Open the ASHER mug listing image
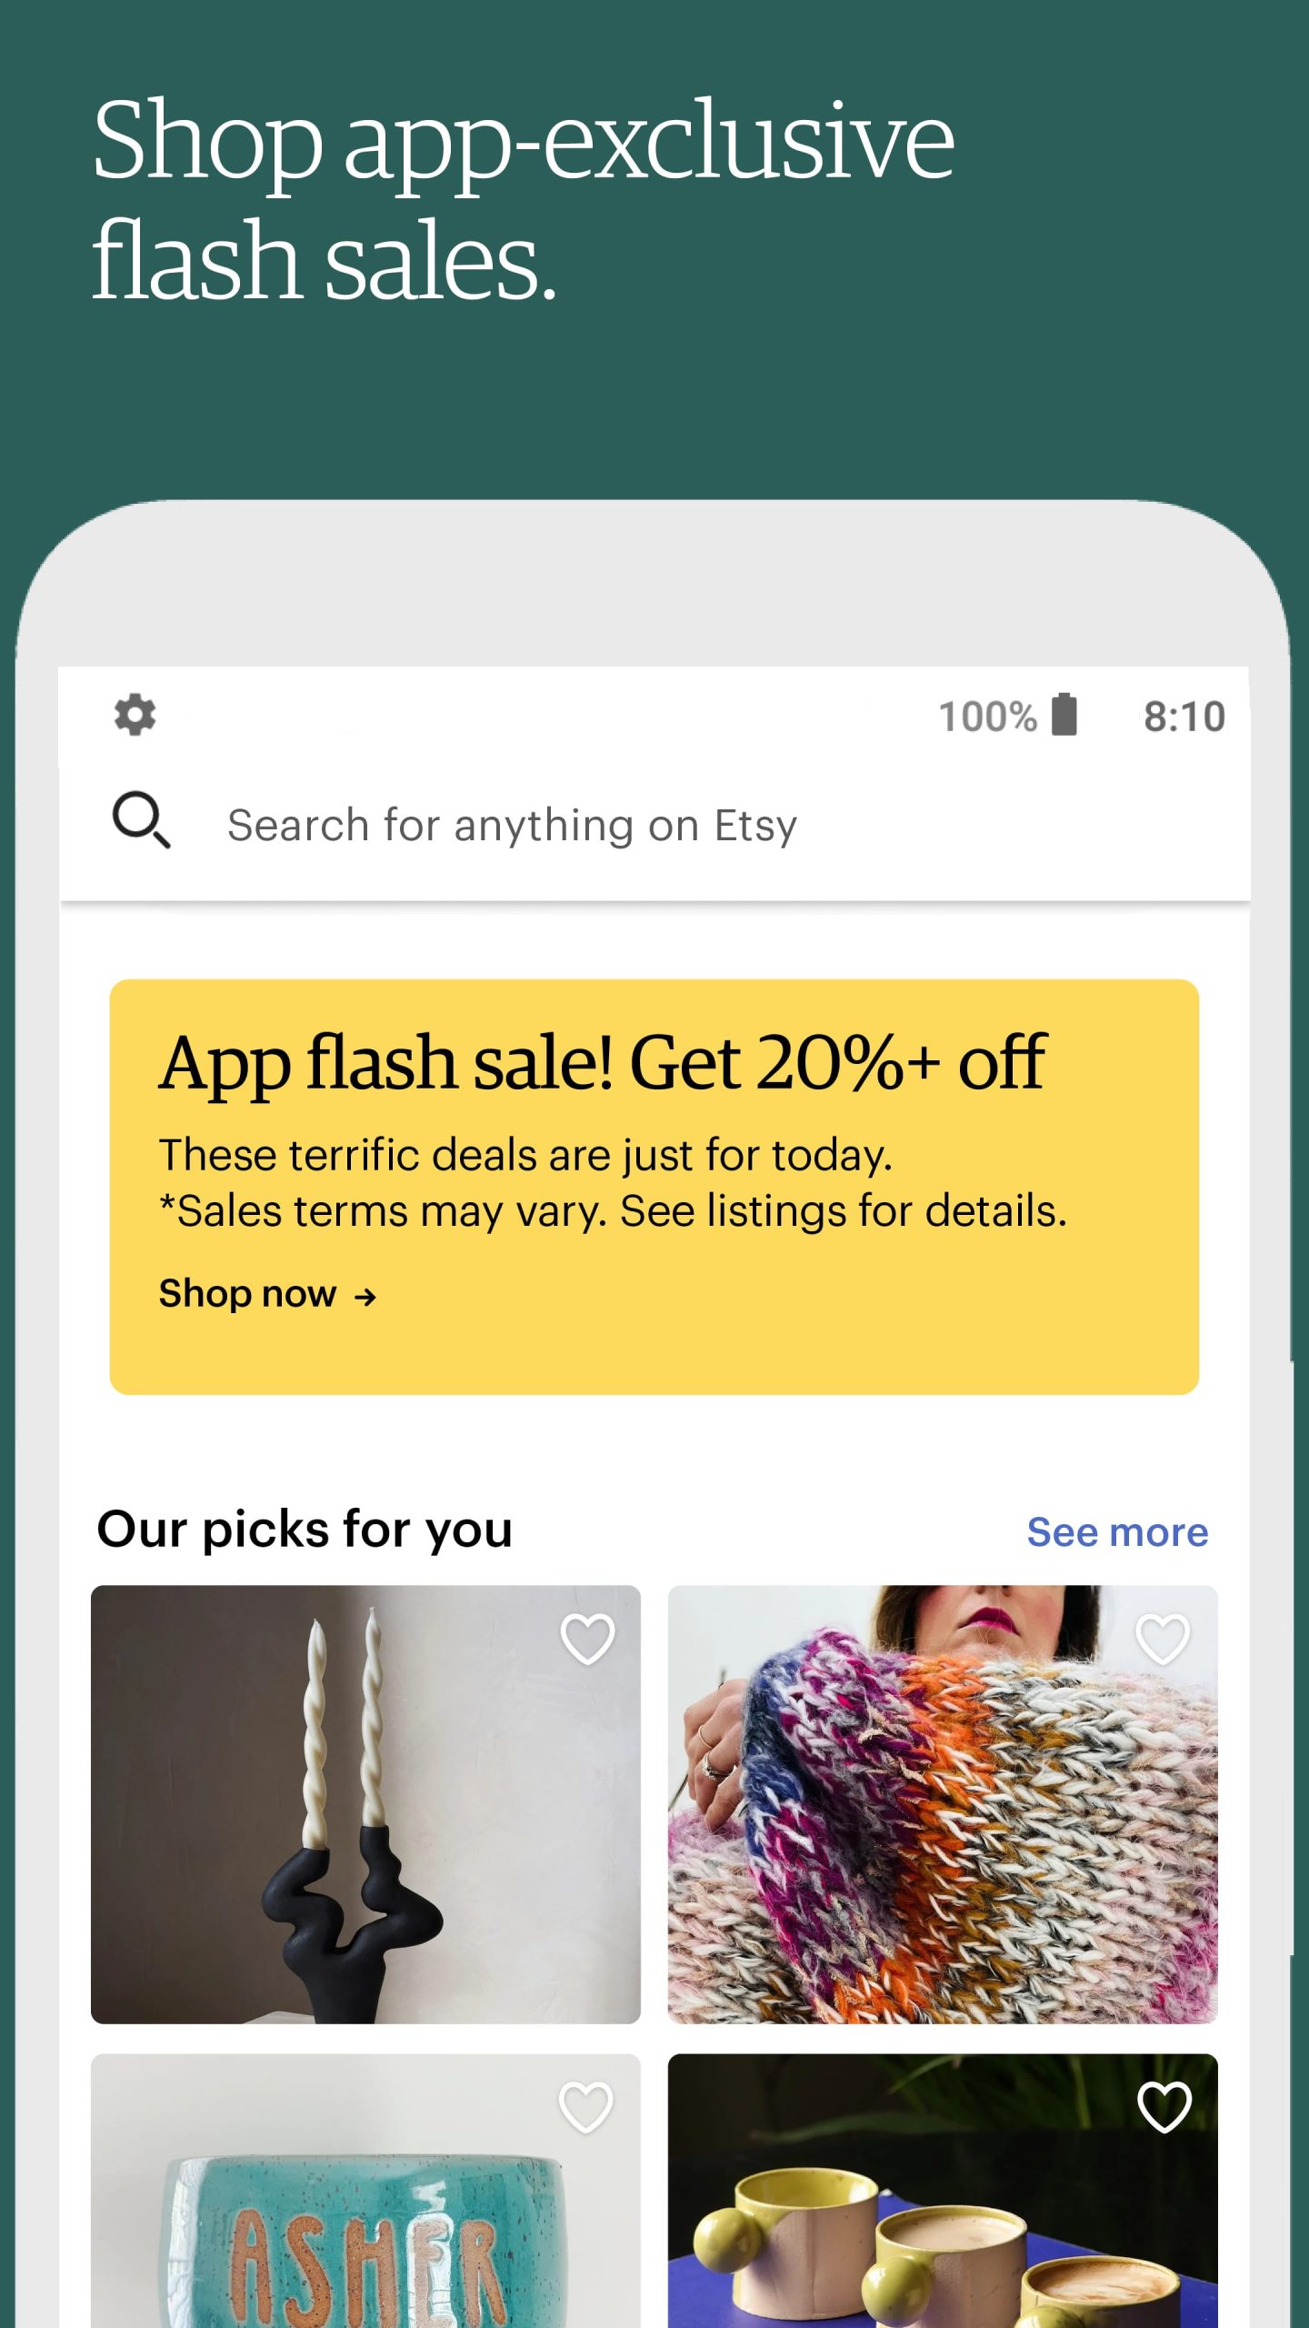 (x=365, y=2191)
